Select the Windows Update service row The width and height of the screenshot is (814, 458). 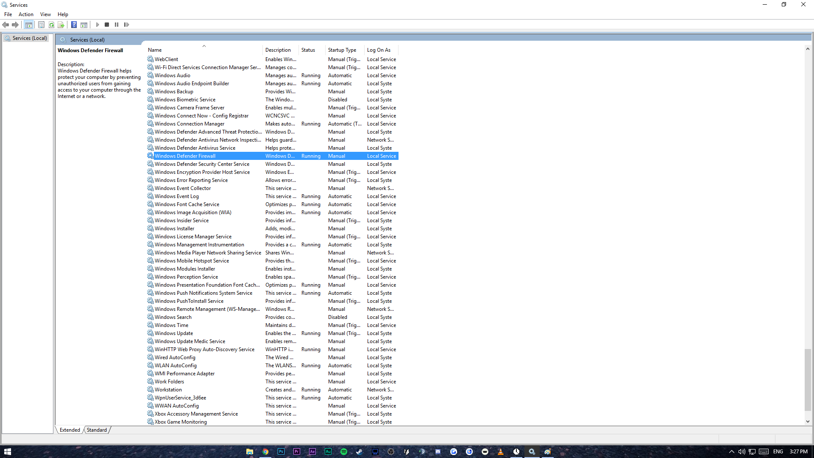tap(174, 333)
